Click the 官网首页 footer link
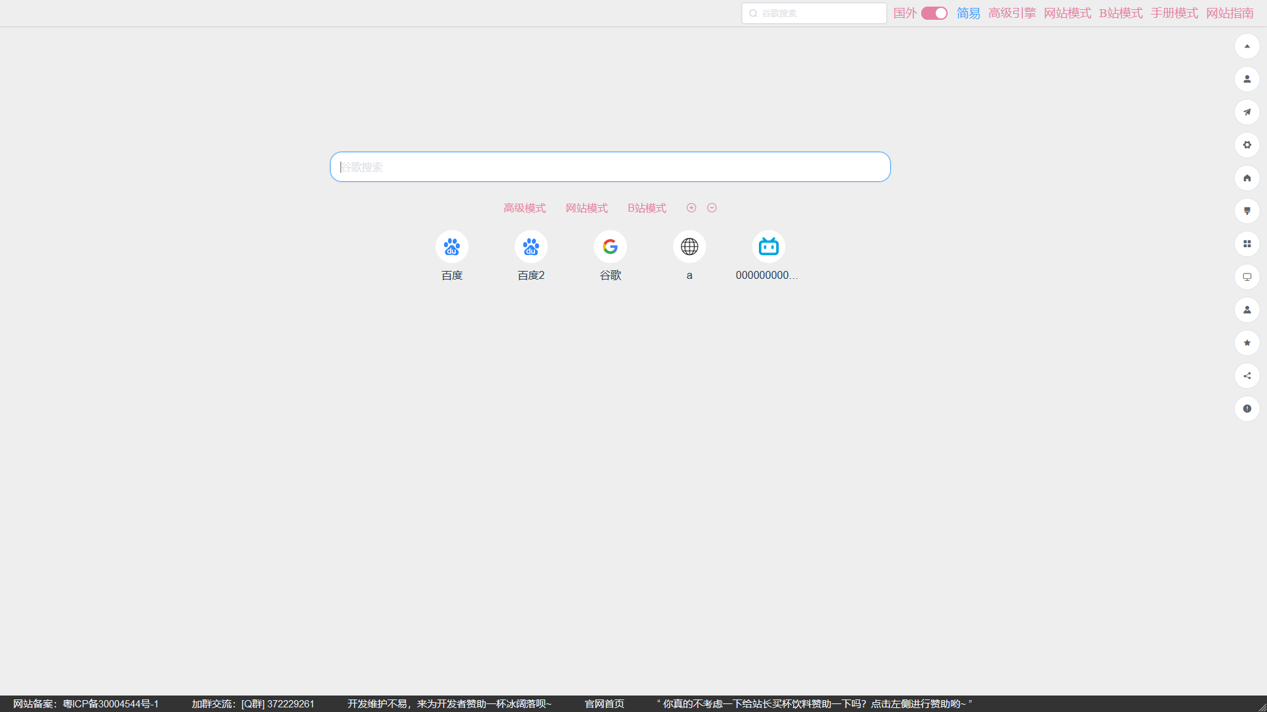Image resolution: width=1267 pixels, height=712 pixels. (x=604, y=703)
